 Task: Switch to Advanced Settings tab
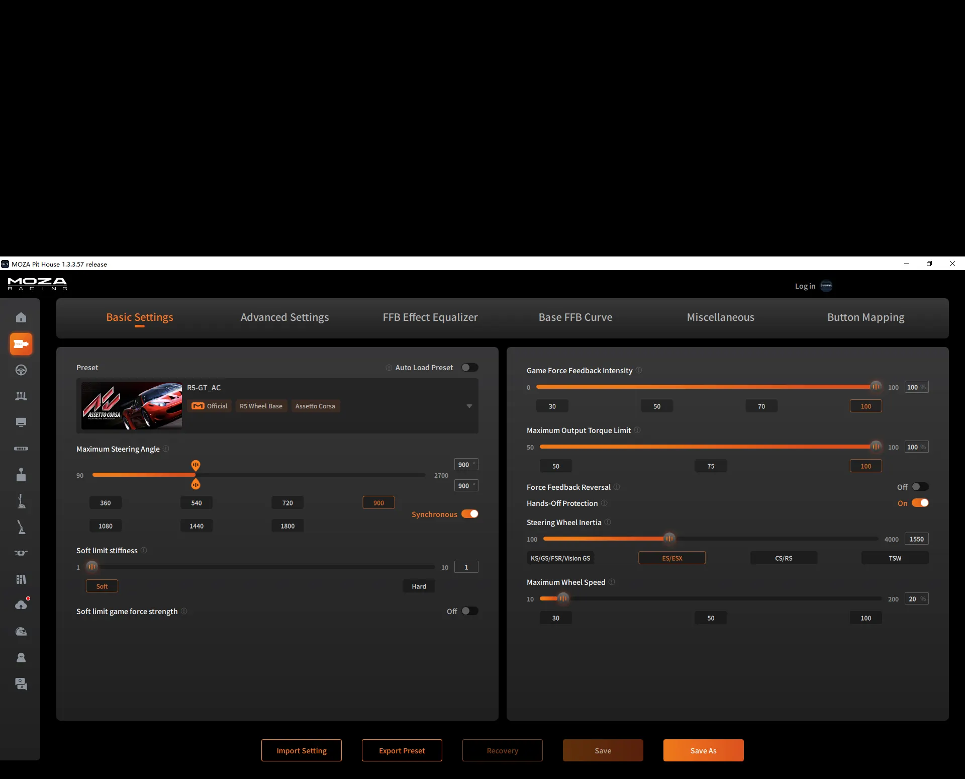(284, 317)
